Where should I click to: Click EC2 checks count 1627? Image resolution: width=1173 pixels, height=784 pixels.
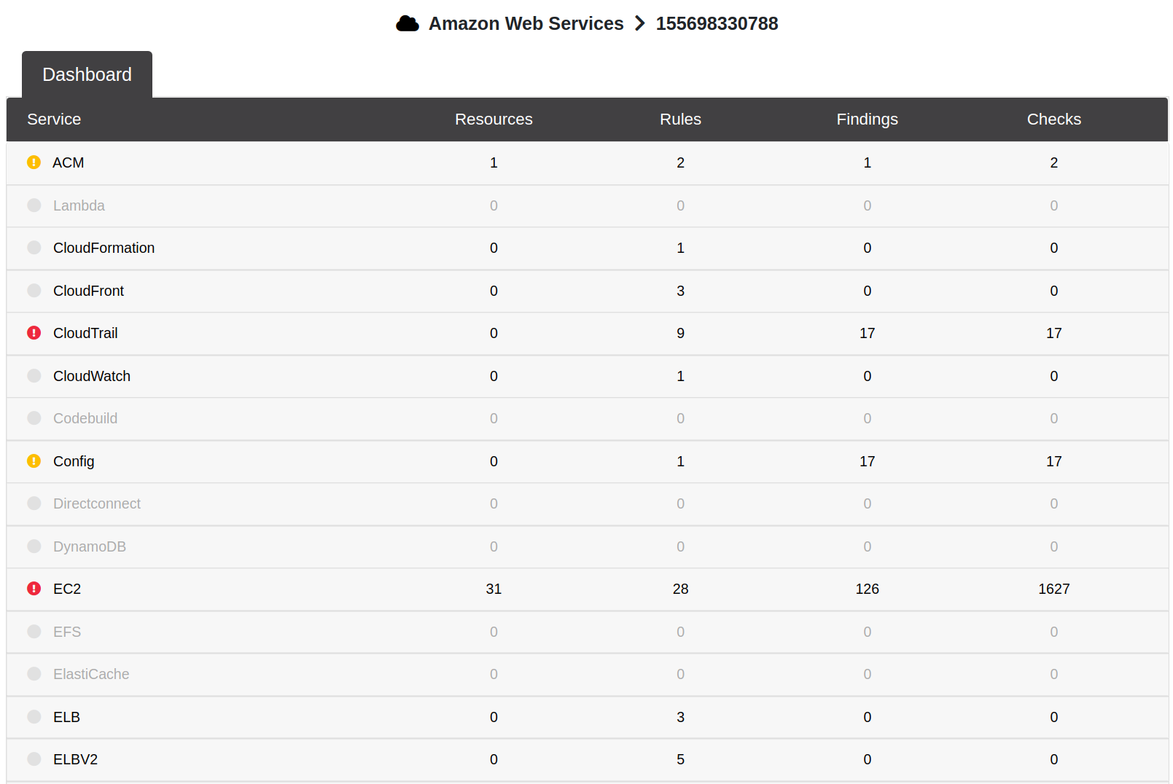tap(1053, 589)
